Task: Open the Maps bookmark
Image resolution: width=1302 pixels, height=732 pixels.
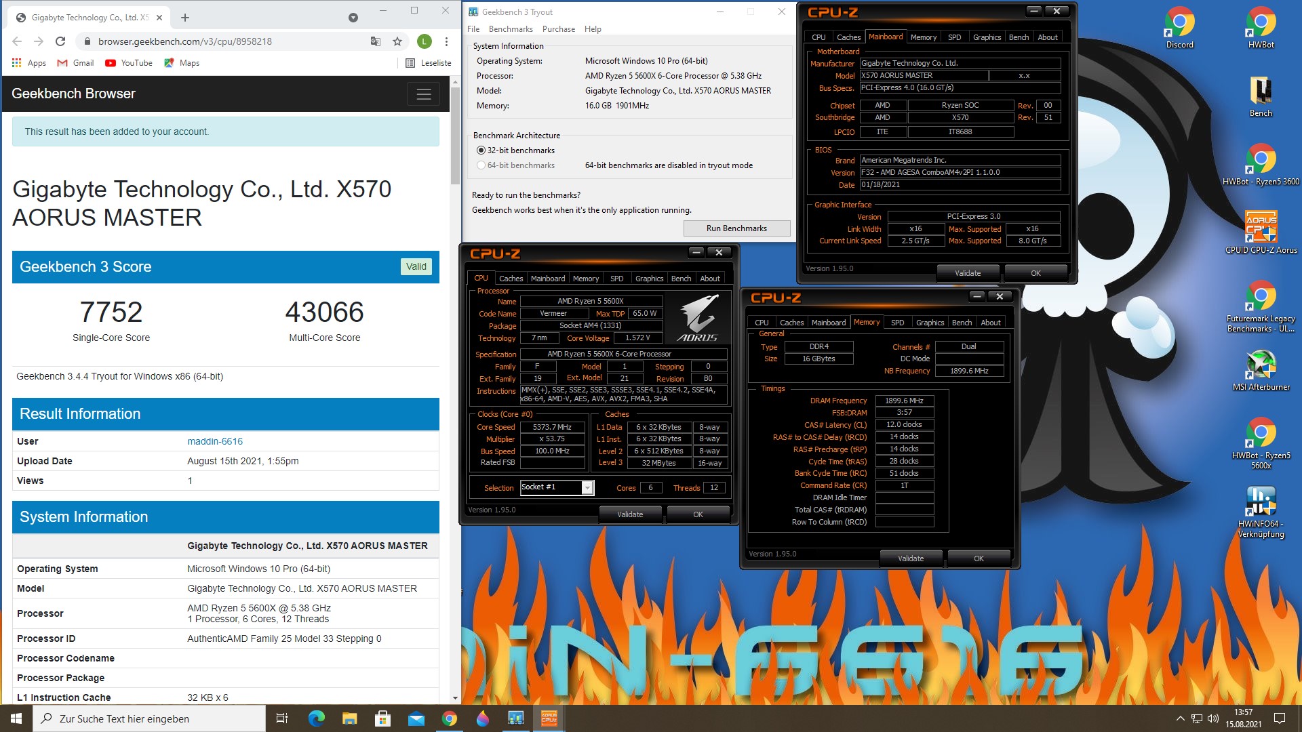Action: (182, 63)
